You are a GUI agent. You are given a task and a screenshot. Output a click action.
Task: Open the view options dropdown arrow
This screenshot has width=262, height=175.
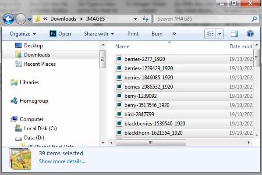point(220,34)
